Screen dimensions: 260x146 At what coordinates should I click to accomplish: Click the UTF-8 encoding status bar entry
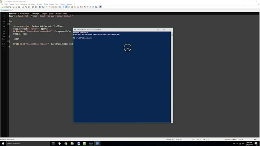[241, 140]
